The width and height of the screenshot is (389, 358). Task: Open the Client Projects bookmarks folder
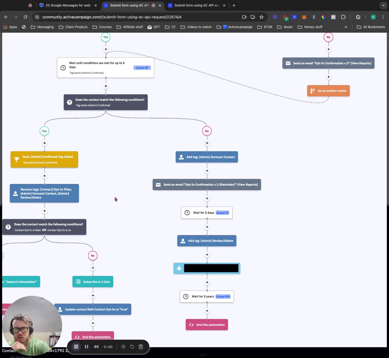[x=73, y=27]
